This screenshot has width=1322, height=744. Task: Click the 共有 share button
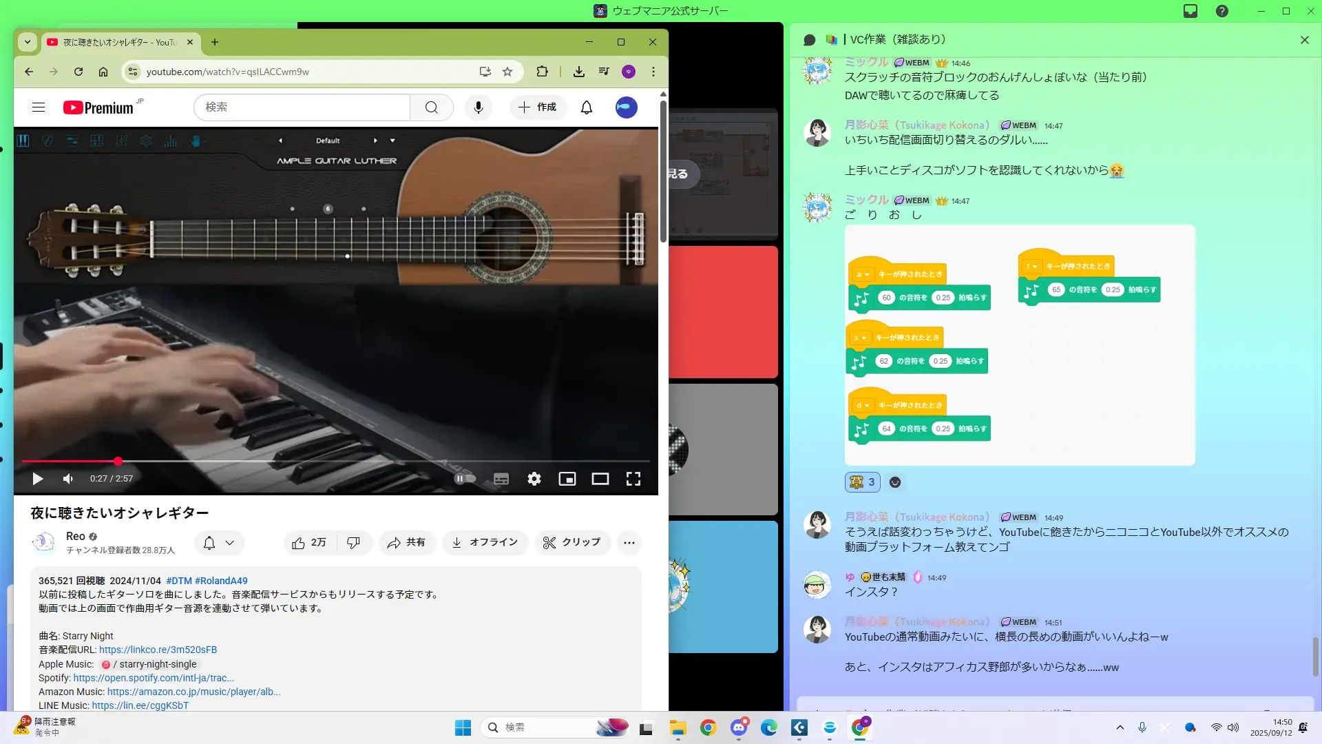406,543
